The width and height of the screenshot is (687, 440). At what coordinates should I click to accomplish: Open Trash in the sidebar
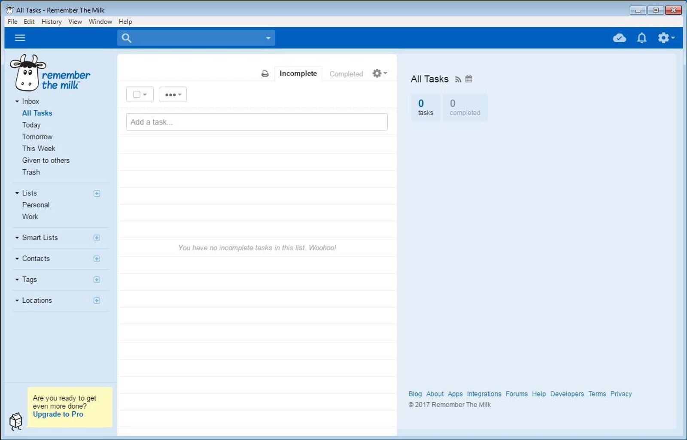pos(31,172)
